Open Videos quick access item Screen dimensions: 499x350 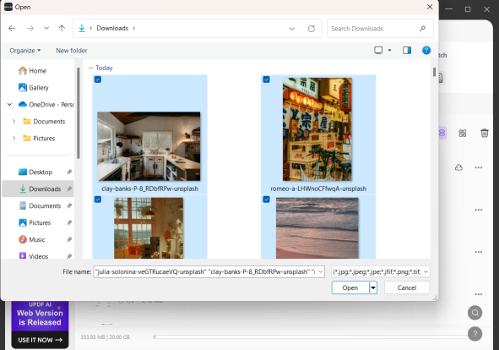pyautogui.click(x=38, y=256)
